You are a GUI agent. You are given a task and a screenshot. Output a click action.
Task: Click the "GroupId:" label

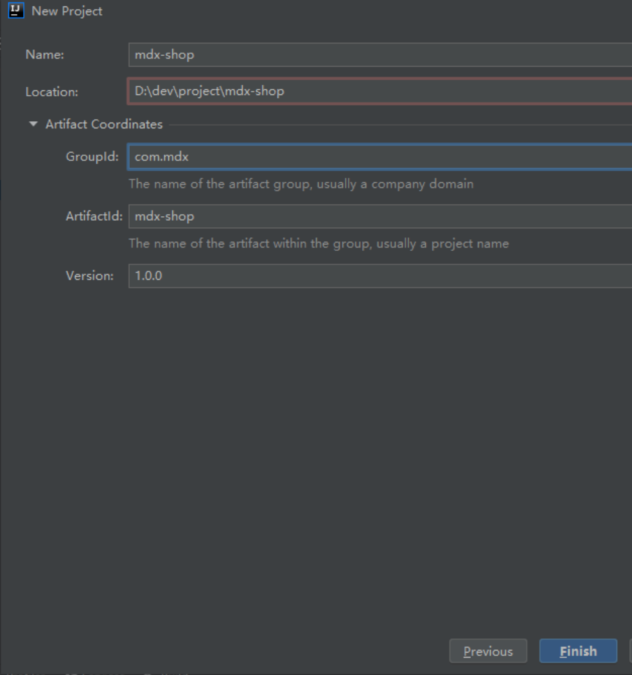(92, 157)
